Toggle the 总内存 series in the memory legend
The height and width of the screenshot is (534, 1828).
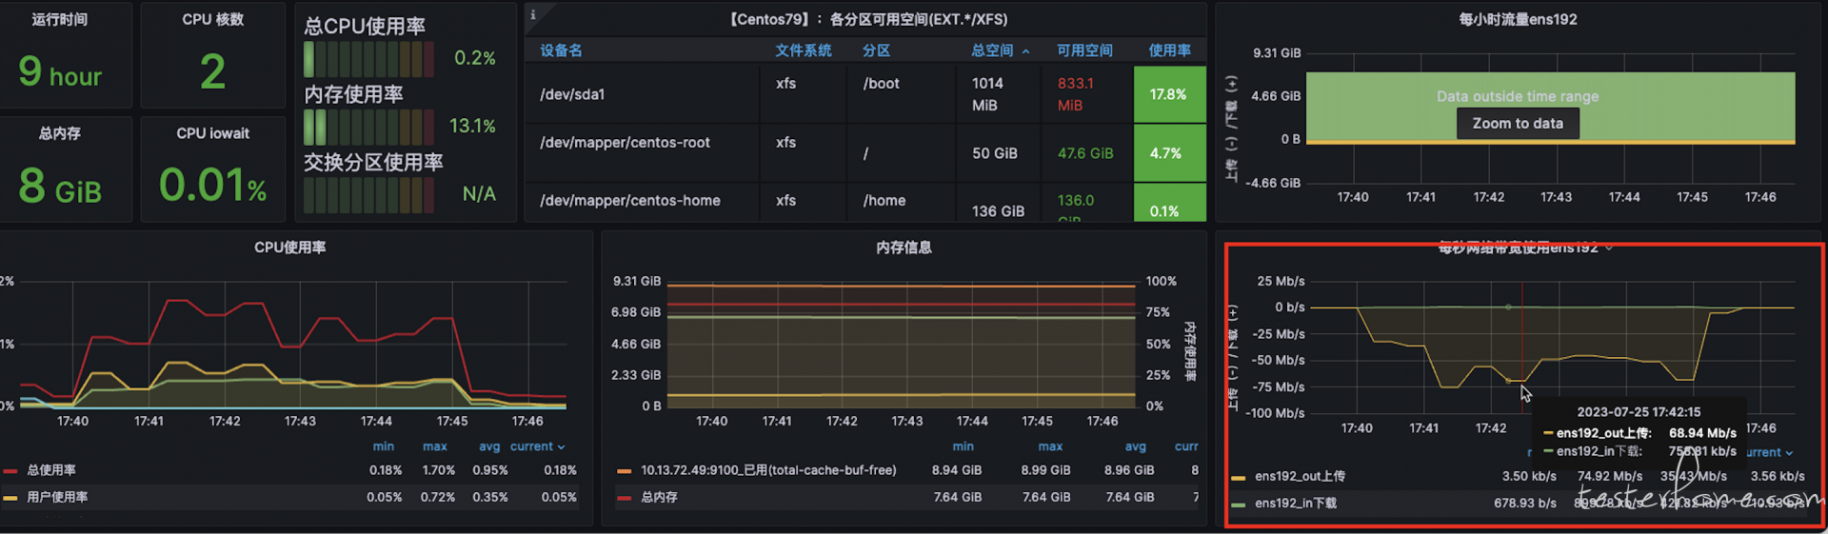[659, 497]
